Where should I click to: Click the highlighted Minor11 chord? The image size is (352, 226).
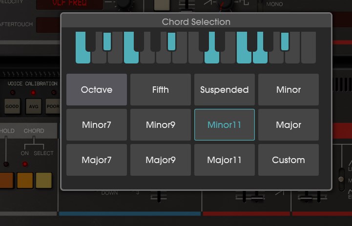[224, 125]
